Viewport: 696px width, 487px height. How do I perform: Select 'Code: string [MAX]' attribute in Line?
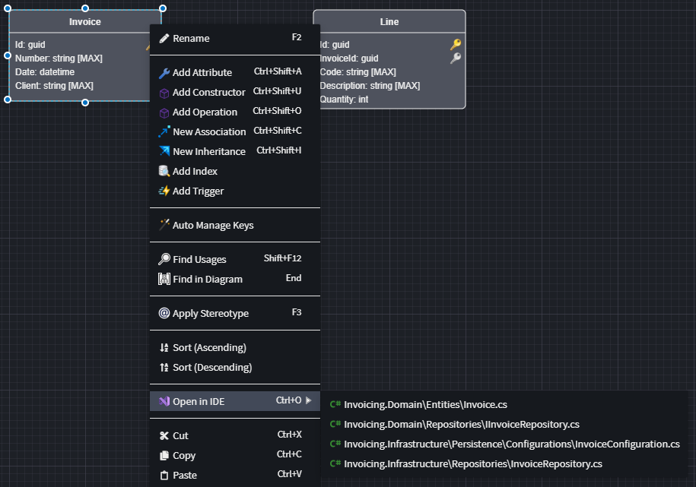pos(358,72)
